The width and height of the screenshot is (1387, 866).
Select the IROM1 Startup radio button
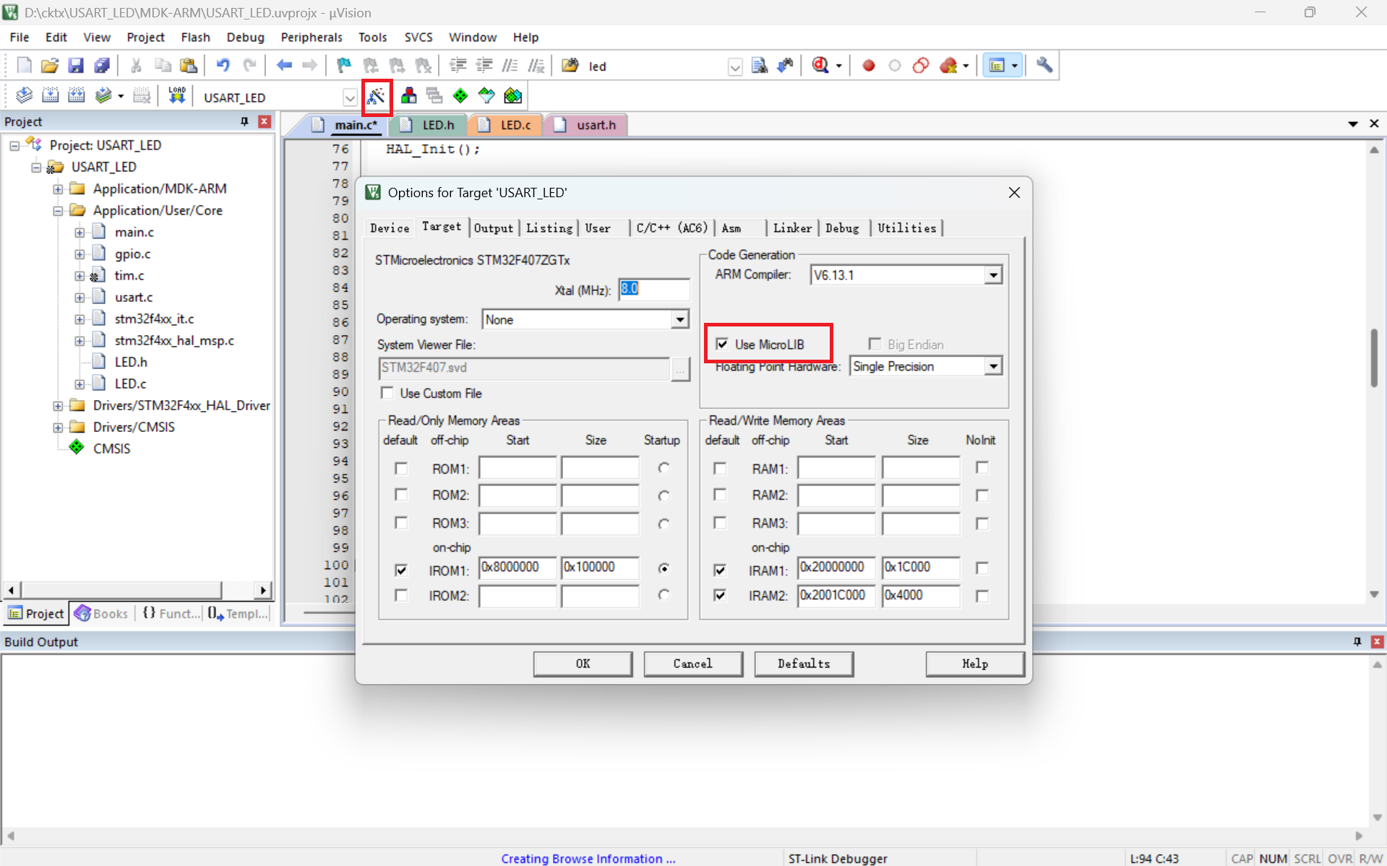[x=664, y=568]
